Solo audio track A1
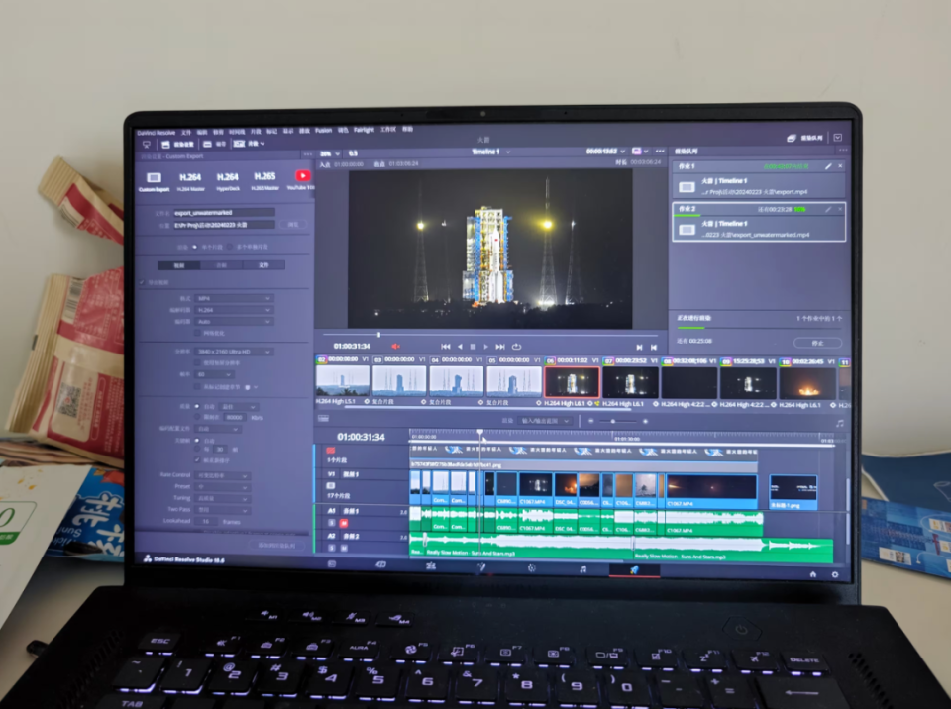951x709 pixels. 332,523
